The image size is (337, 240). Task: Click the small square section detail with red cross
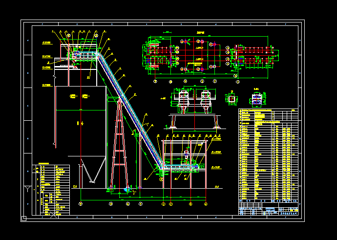point(232,99)
